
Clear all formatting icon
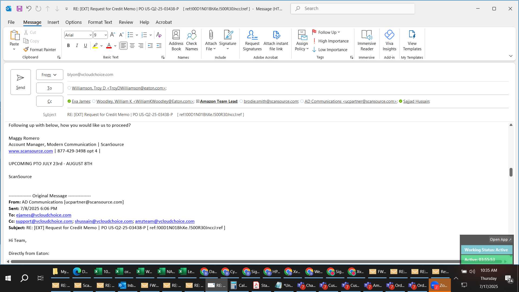[159, 35]
